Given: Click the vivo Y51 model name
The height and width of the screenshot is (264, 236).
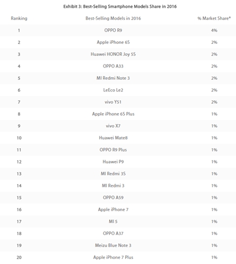Looking at the screenshot, I should point(113,102).
